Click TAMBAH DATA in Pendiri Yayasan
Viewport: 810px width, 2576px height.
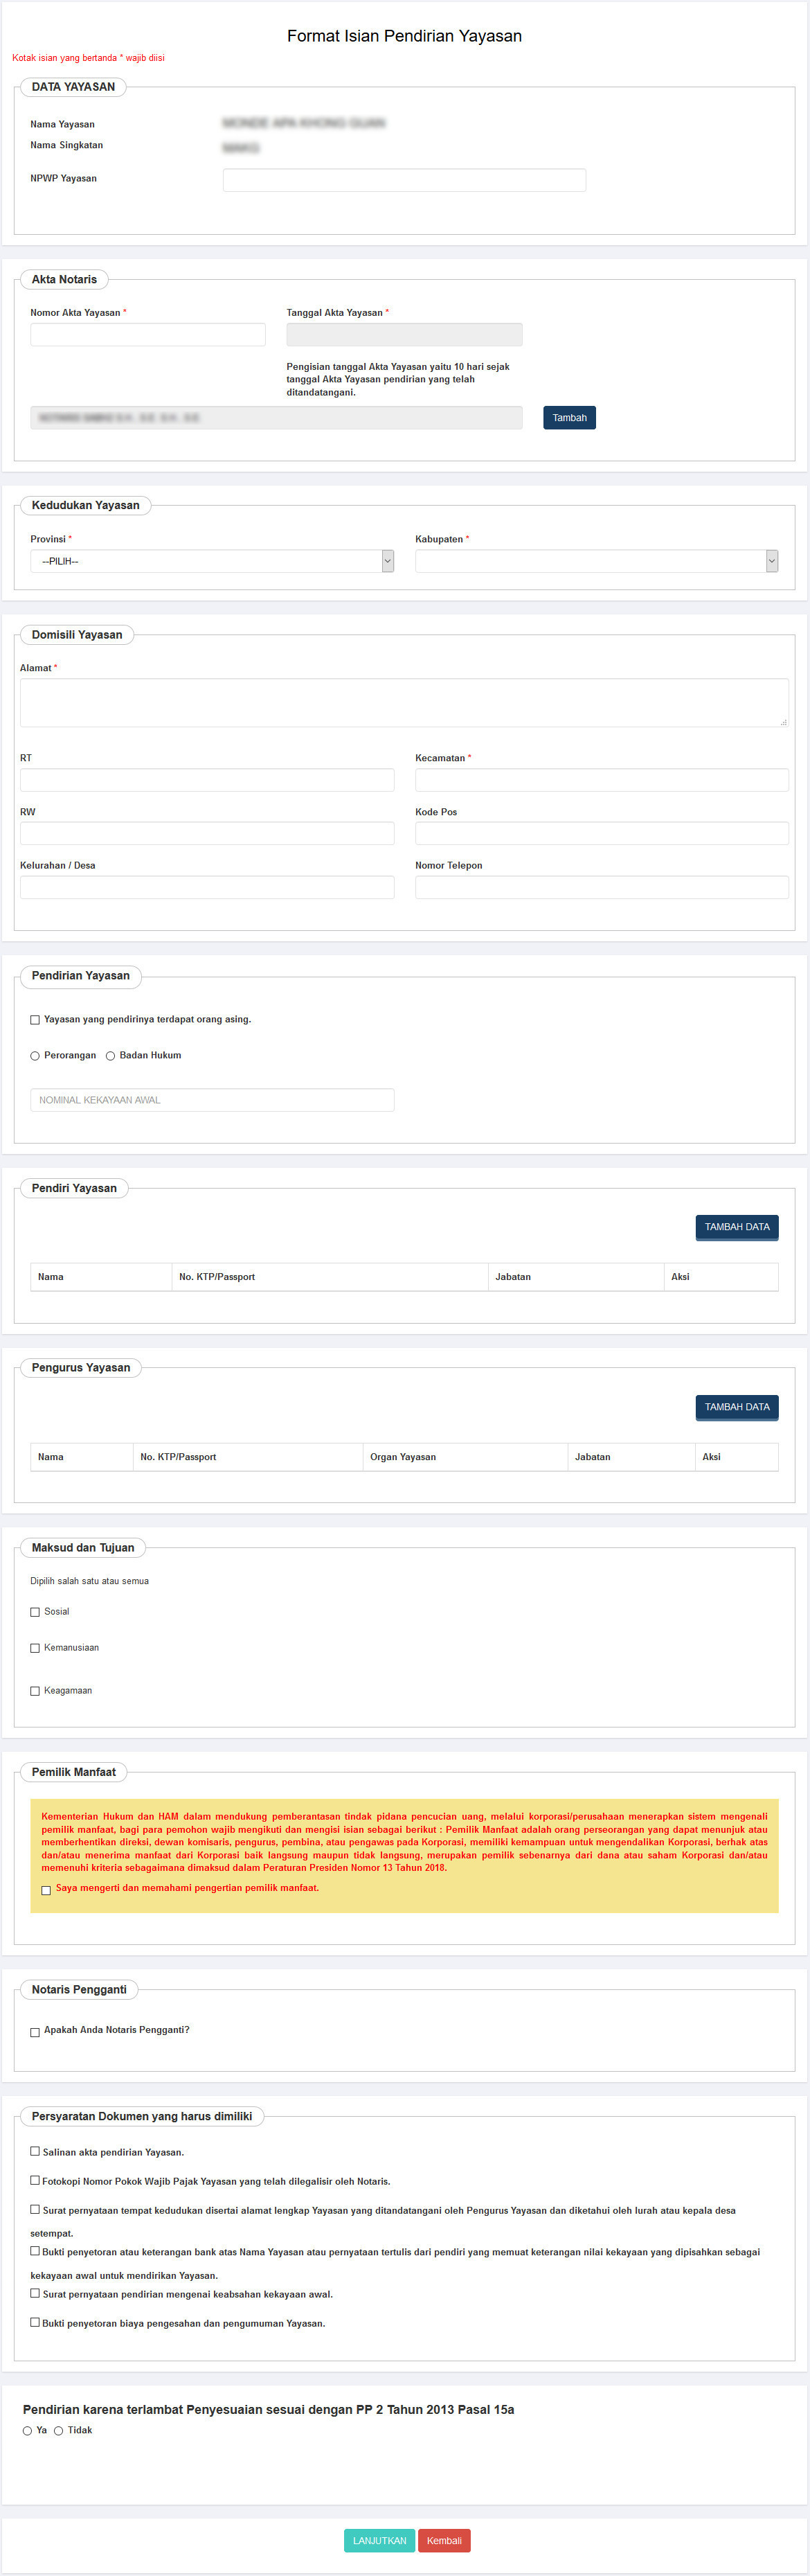[x=736, y=1227]
